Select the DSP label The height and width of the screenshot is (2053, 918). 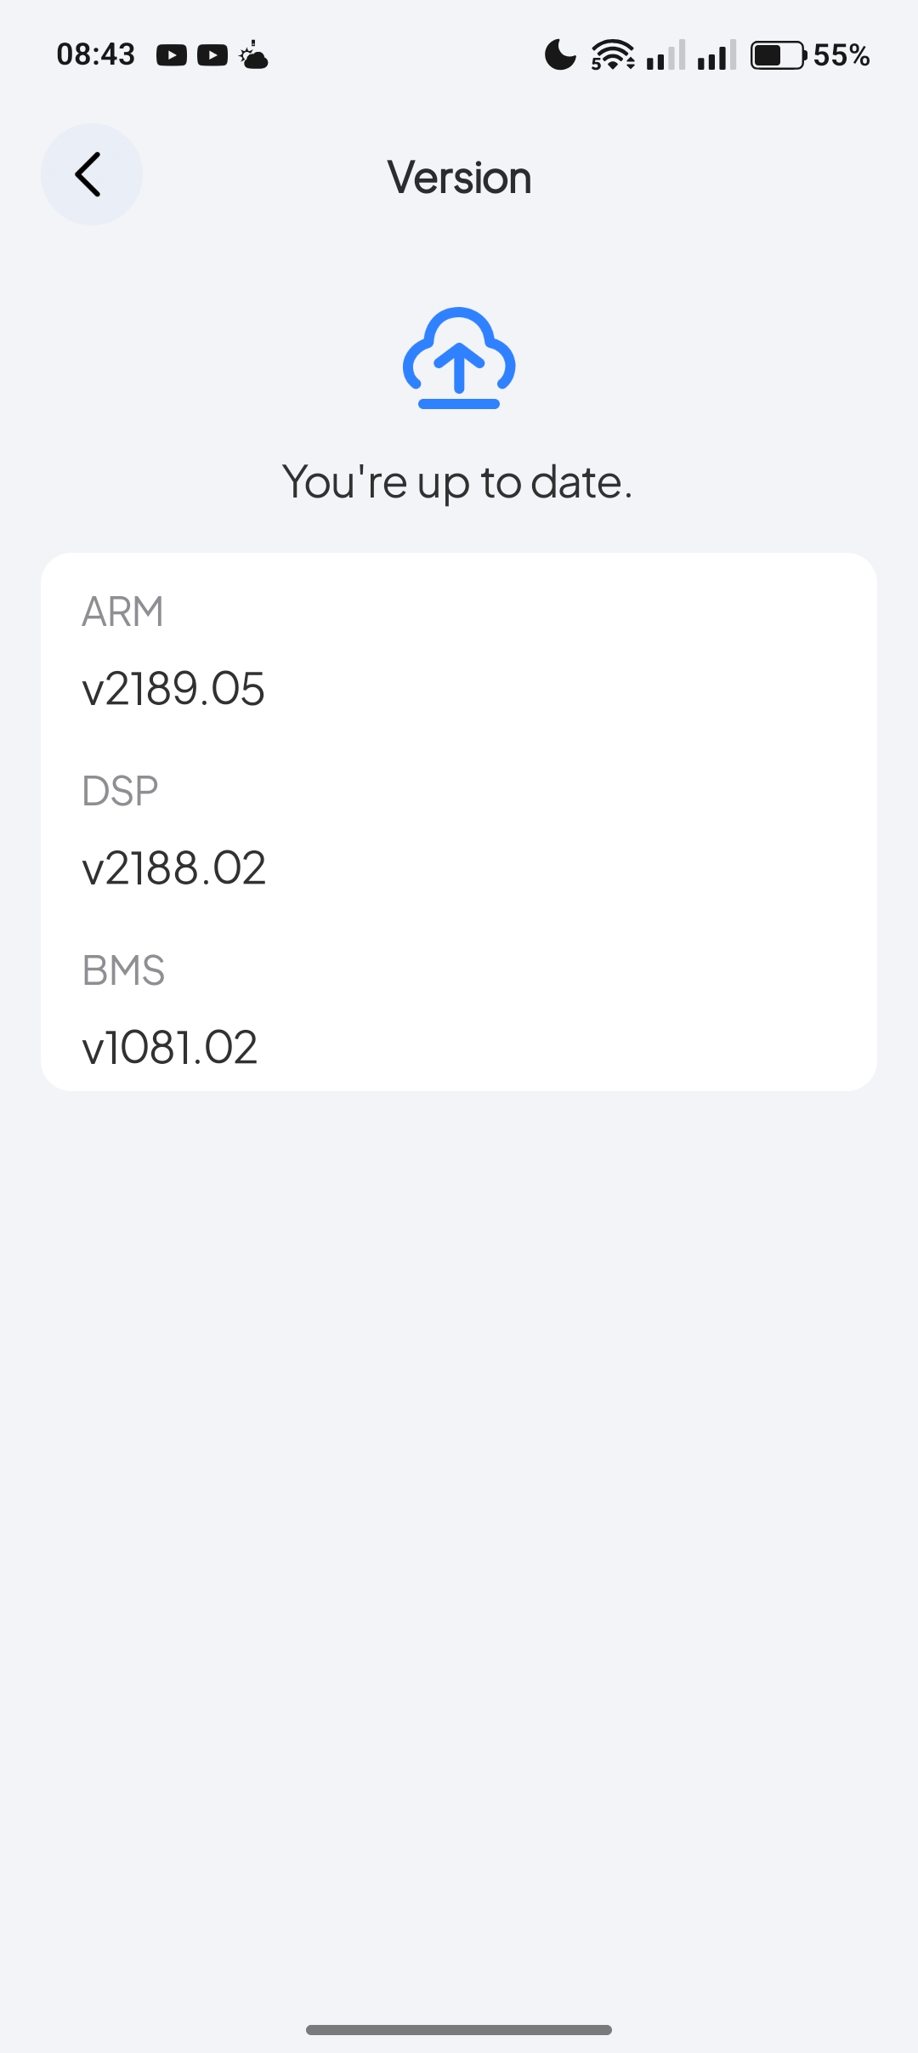click(120, 791)
